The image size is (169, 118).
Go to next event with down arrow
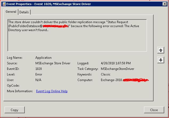click(160, 60)
